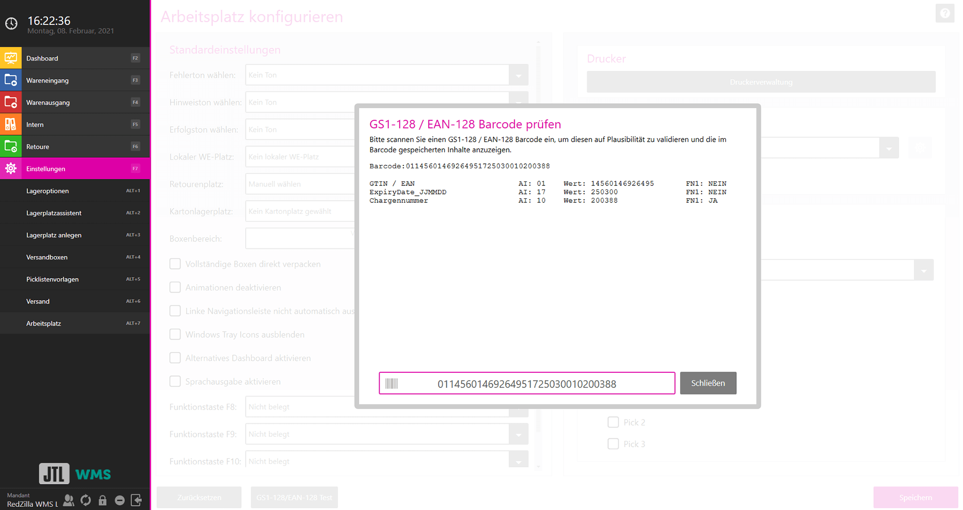Open Lagerplatzassistent menu entry
Screen dimensions: 963x510
(x=75, y=213)
